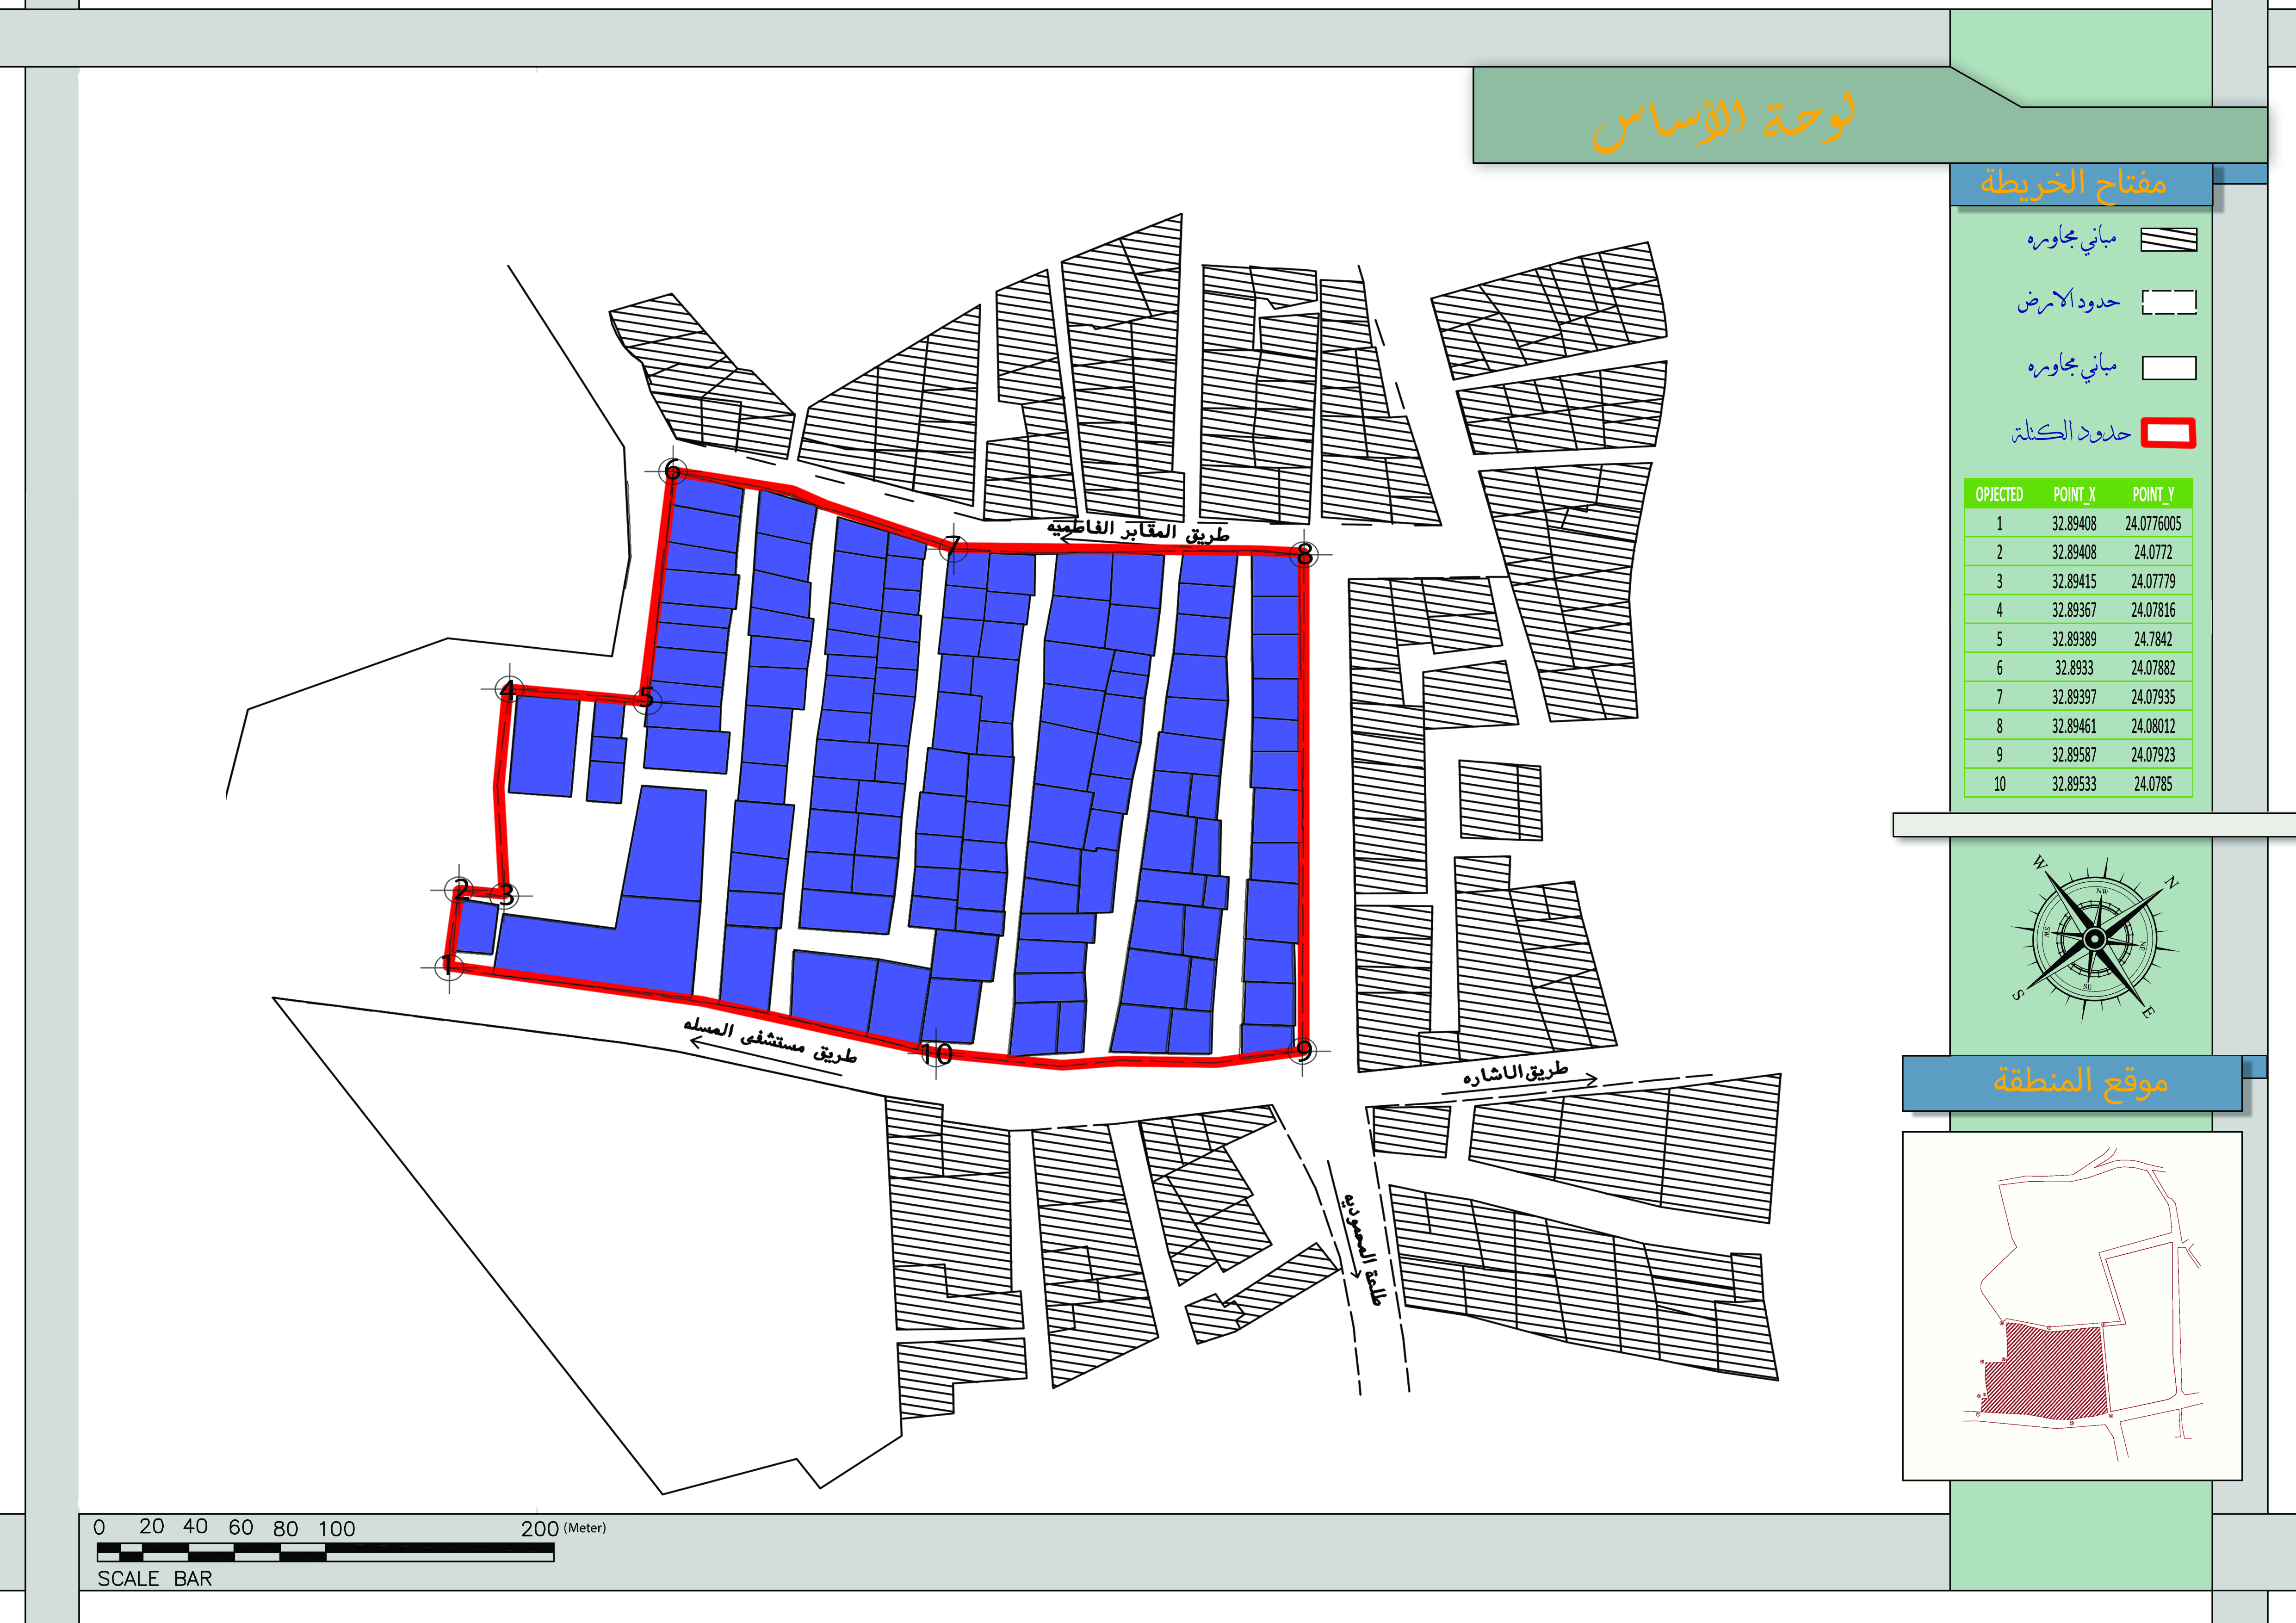The image size is (2296, 1623).
Task: Click boundary point marker 4
Action: (x=509, y=689)
